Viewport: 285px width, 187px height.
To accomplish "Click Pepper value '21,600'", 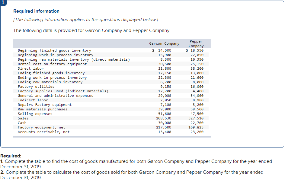I will click(197, 78).
